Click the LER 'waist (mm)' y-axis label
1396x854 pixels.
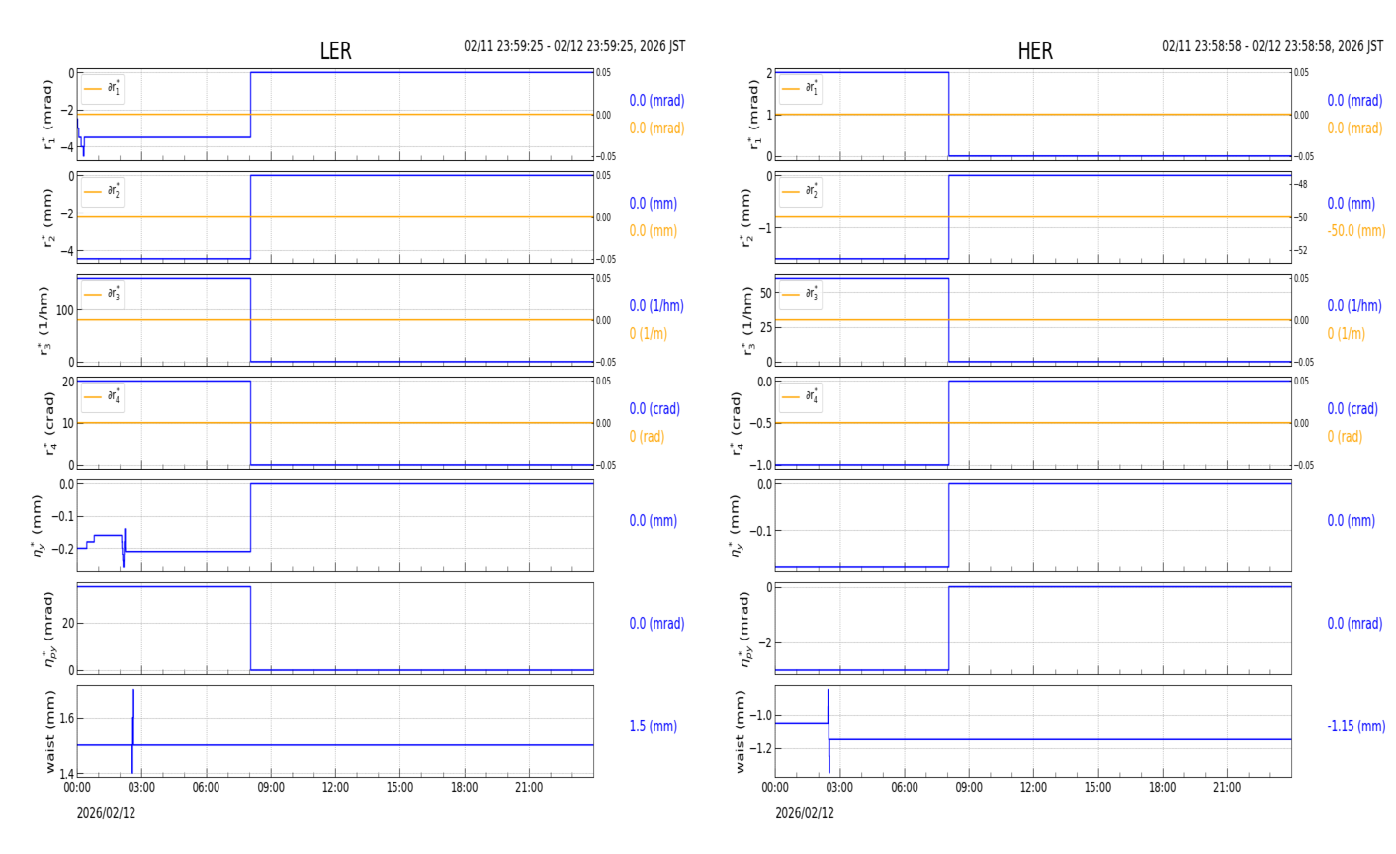pos(49,731)
